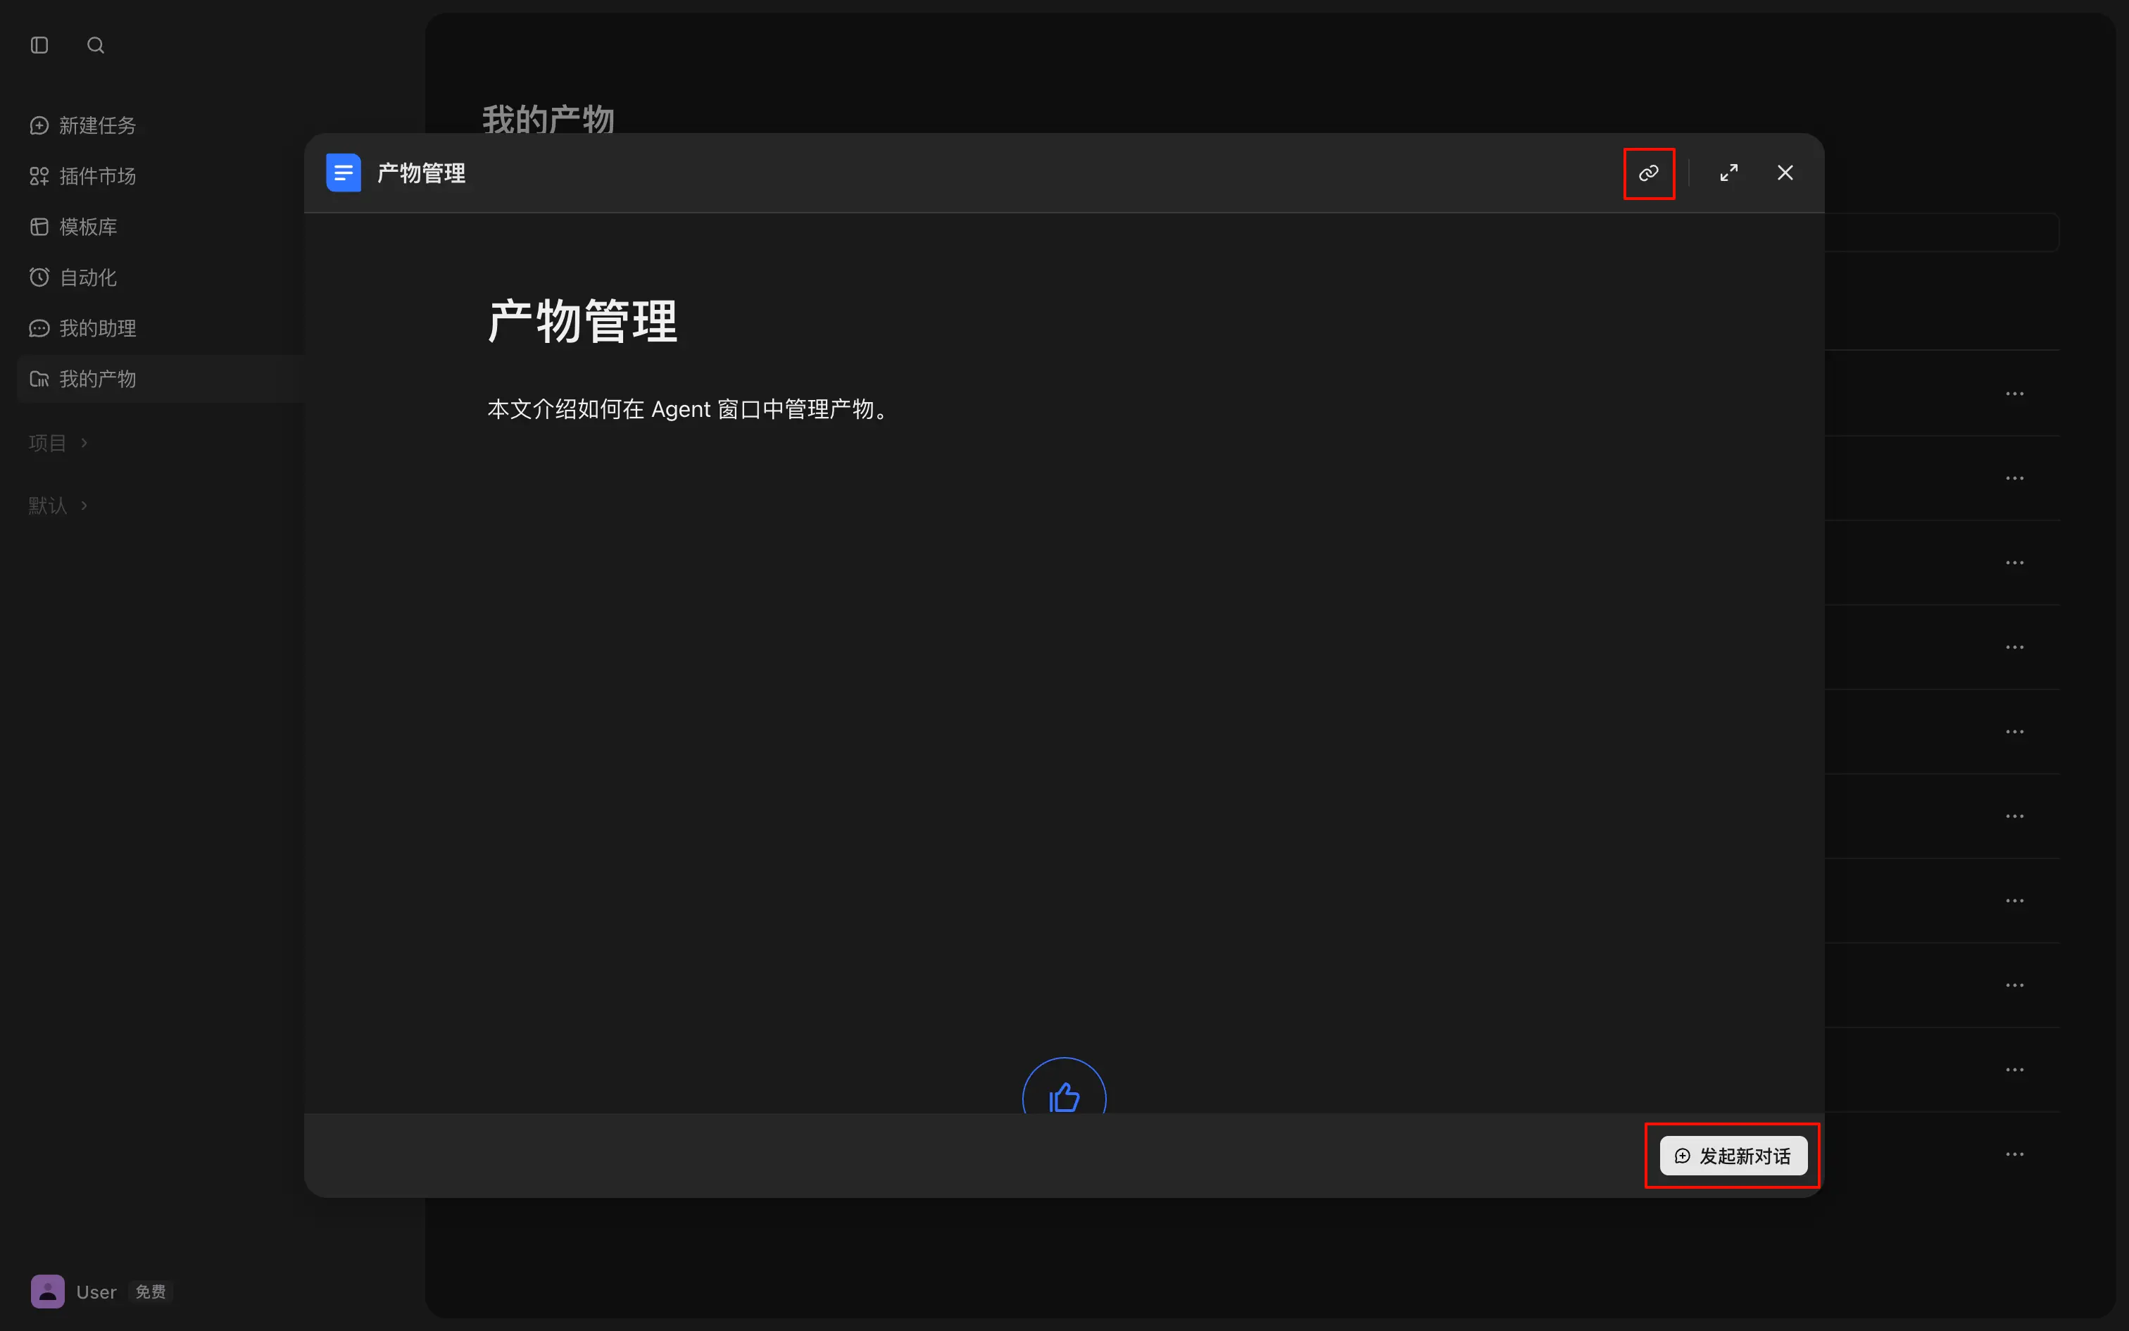This screenshot has width=2129, height=1331.
Task: Click the User account name
Action: pos(96,1292)
